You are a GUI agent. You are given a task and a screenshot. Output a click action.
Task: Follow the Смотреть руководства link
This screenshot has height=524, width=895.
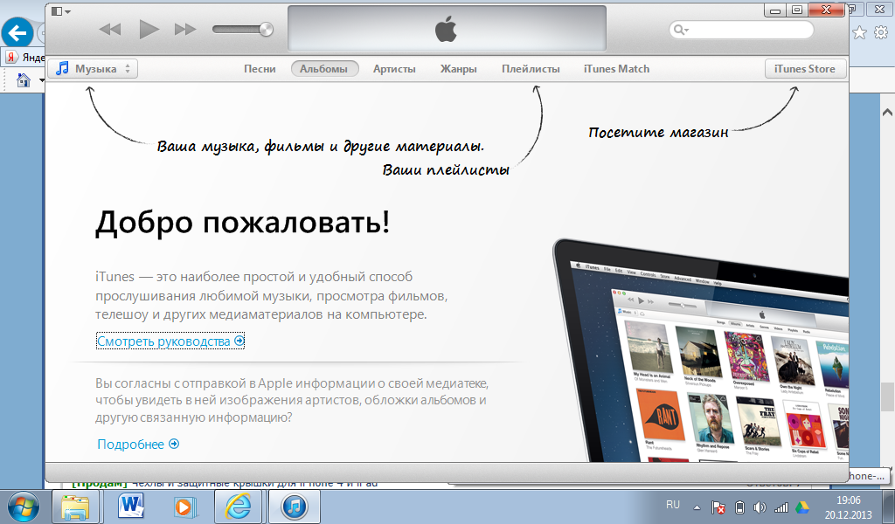pos(170,341)
